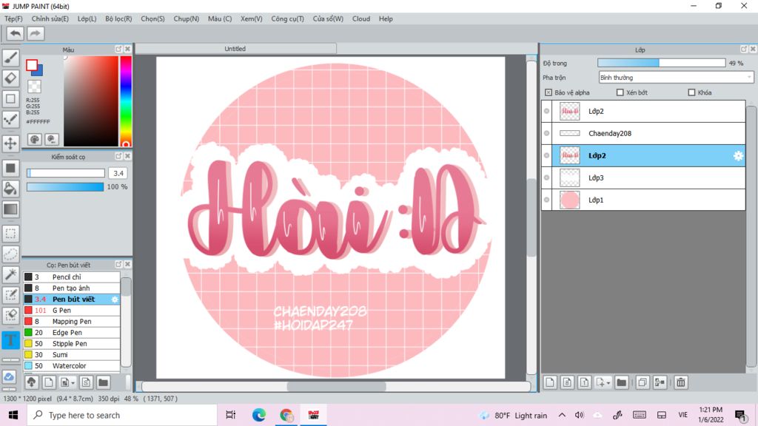Viewport: 758px width, 426px height.
Task: Select the Magic Wand tool
Action: tap(10, 274)
